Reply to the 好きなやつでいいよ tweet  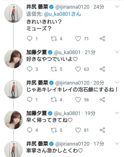tap(29, 69)
